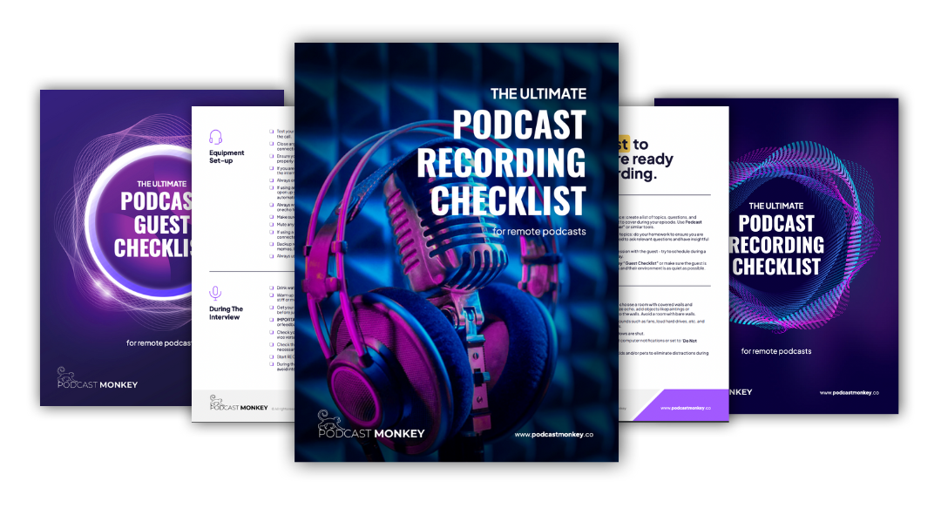Tick the checkbox beside "Test your"
This screenshot has width=941, height=515.
coord(271,132)
